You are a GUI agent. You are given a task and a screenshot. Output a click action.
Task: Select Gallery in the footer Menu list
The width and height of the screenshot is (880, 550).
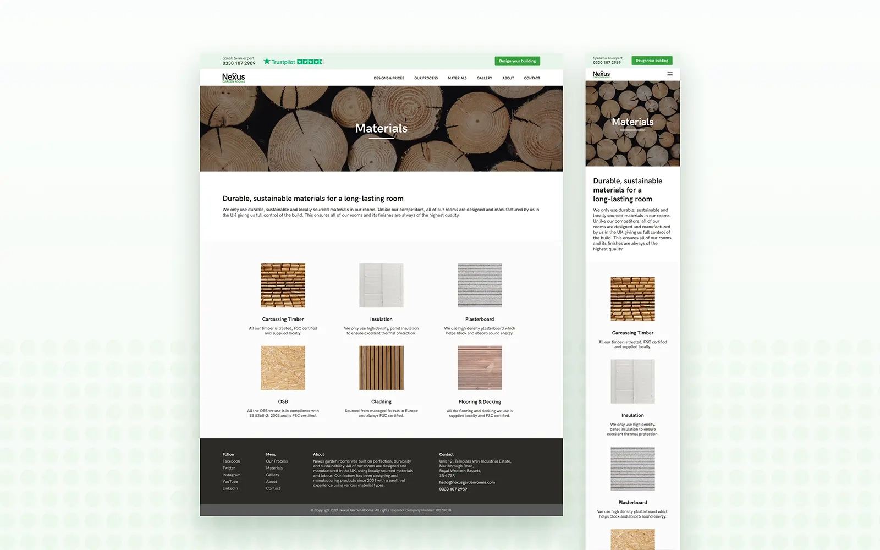(273, 475)
